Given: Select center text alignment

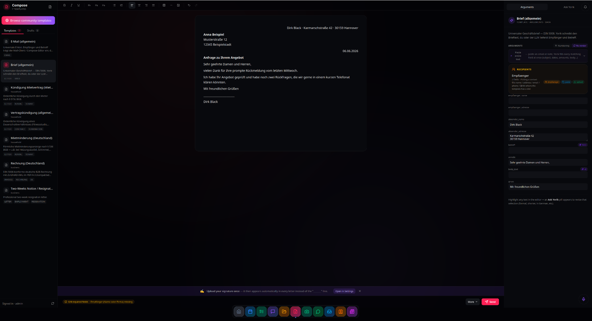Looking at the screenshot, I should 139,5.
